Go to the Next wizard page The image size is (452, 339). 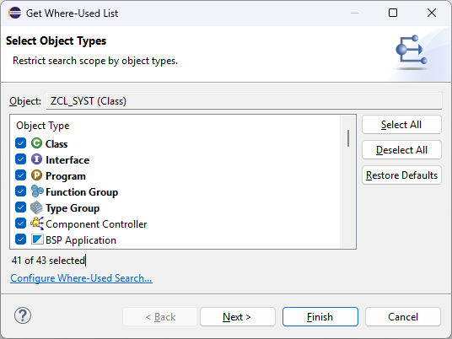[238, 317]
